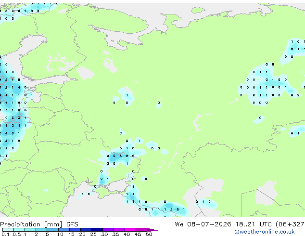The image size is (305, 236).
Task: Choose the 40–45 mm bright magenta swatch
Action: tap(130, 230)
